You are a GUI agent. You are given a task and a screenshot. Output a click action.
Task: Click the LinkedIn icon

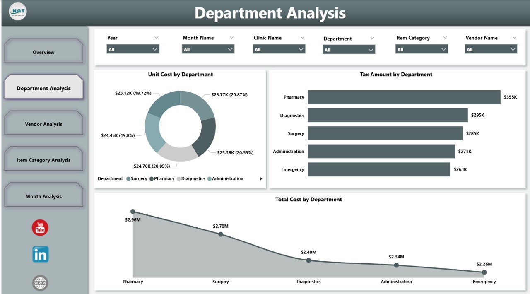click(40, 254)
